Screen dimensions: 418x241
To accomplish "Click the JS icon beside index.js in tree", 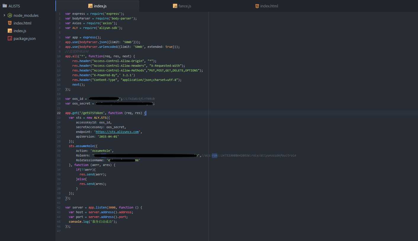I will tap(10, 31).
